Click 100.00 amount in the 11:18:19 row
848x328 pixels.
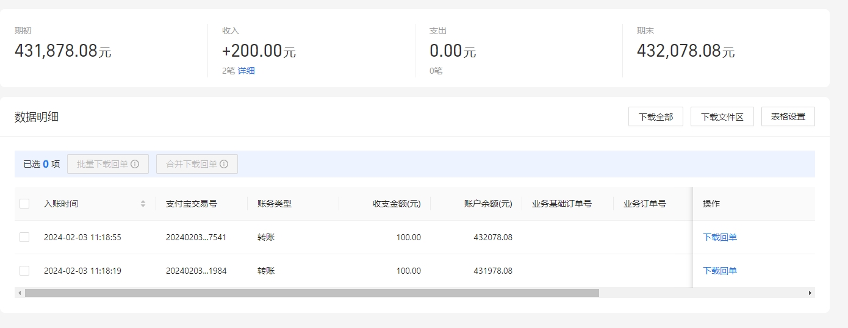click(x=409, y=271)
